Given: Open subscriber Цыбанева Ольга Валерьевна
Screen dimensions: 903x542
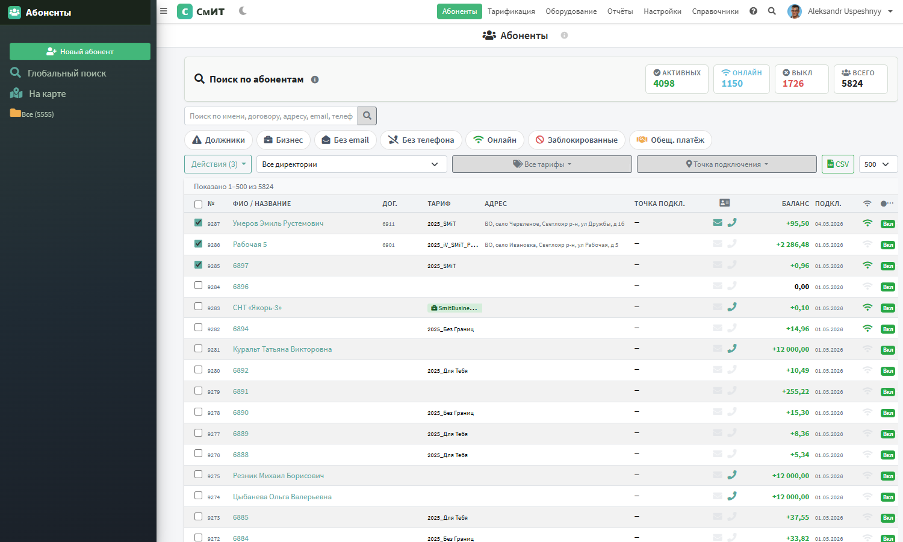Looking at the screenshot, I should click(282, 497).
